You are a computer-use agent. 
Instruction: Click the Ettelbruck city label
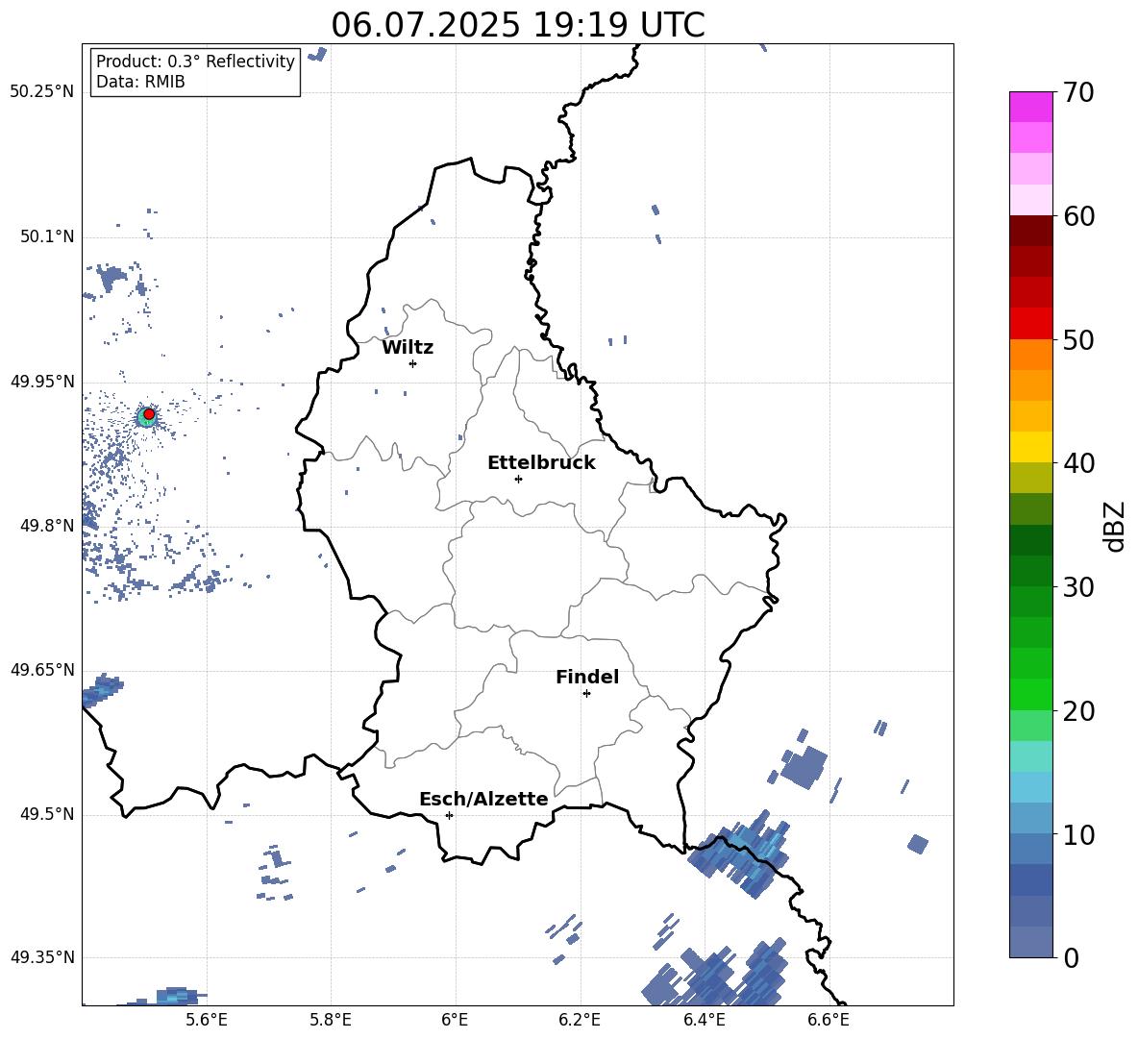(541, 463)
